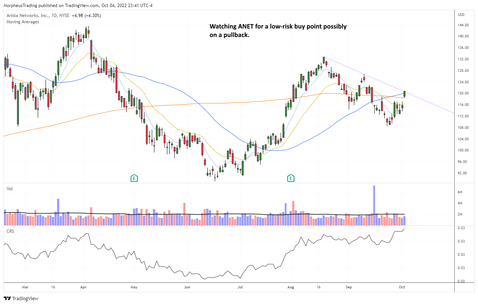Select the CRS indicator label

[x=10, y=231]
